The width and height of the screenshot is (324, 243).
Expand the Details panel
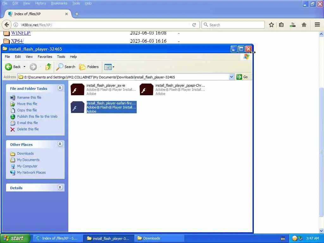tap(60, 187)
